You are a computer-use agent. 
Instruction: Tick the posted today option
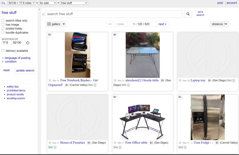point(3,28)
